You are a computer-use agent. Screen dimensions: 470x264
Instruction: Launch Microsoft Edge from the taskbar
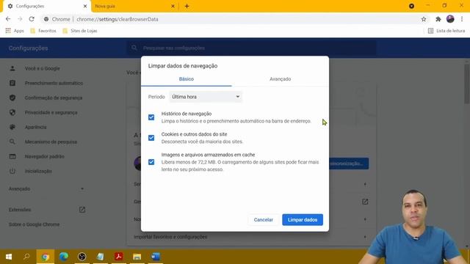click(64, 257)
